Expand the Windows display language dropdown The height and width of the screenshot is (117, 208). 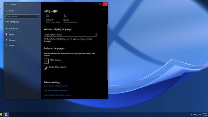tap(70, 35)
